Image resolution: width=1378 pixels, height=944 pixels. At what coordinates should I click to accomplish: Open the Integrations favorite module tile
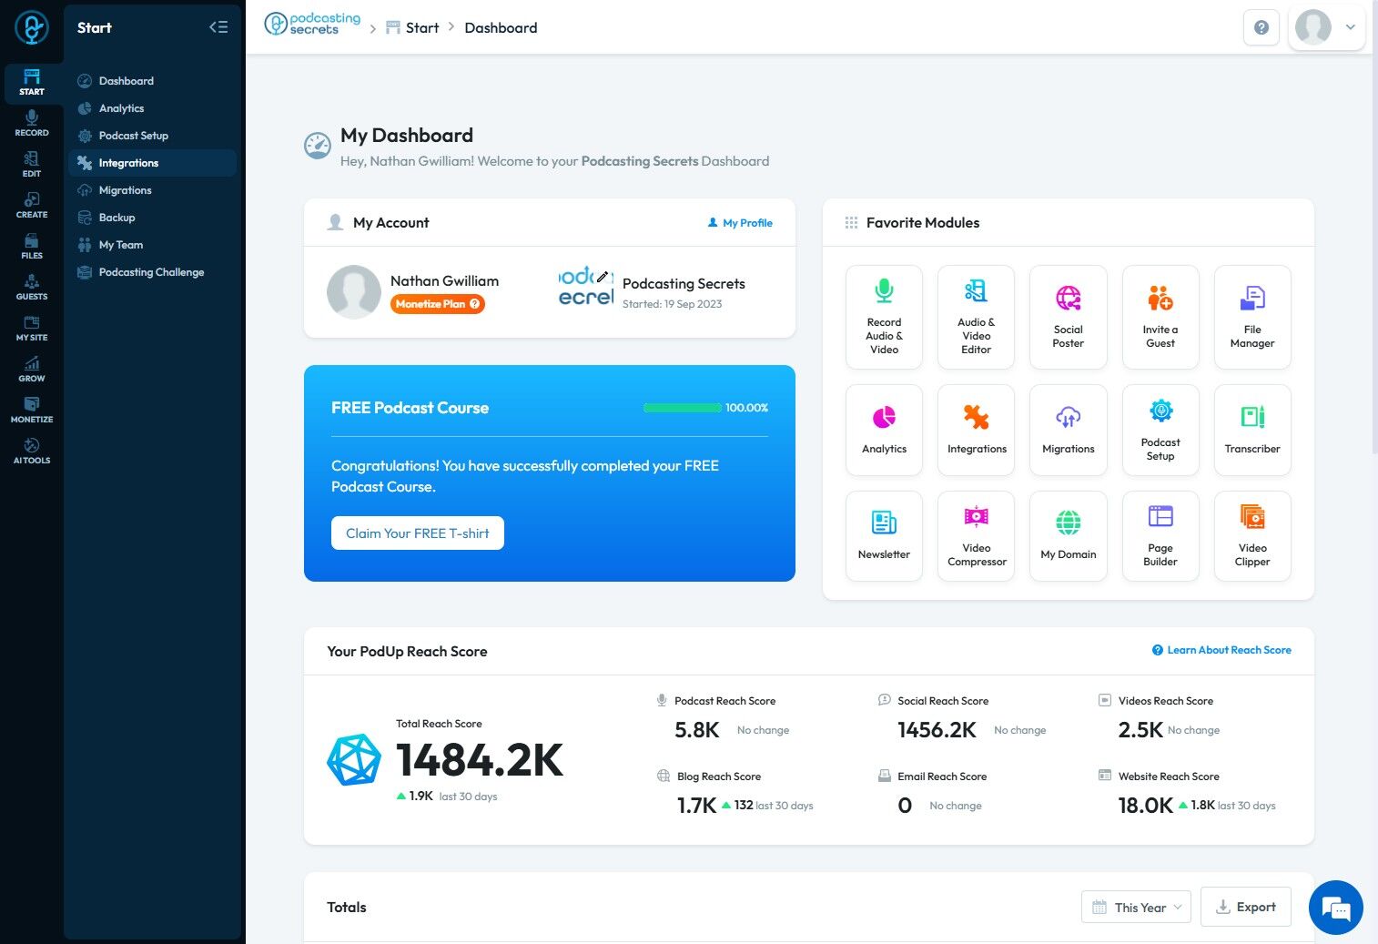(977, 430)
